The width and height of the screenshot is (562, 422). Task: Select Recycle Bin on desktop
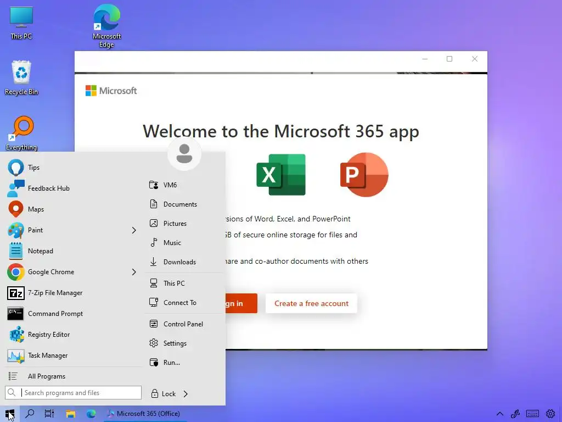(x=21, y=78)
